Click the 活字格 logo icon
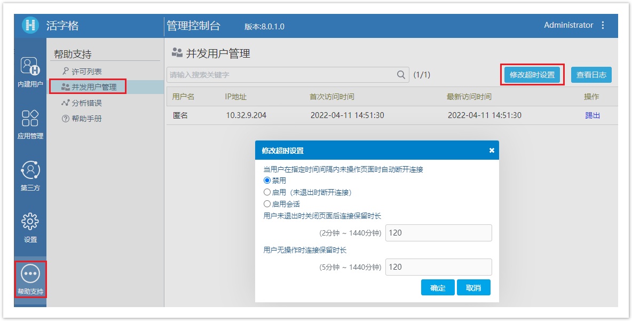 pos(30,25)
